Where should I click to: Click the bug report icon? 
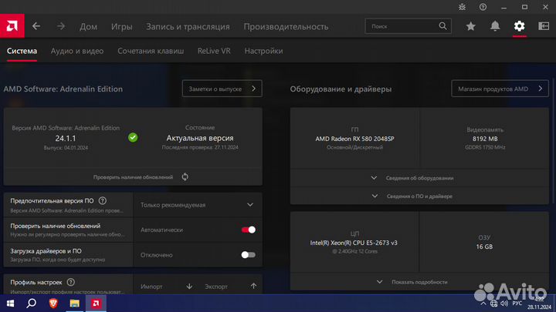(462, 7)
